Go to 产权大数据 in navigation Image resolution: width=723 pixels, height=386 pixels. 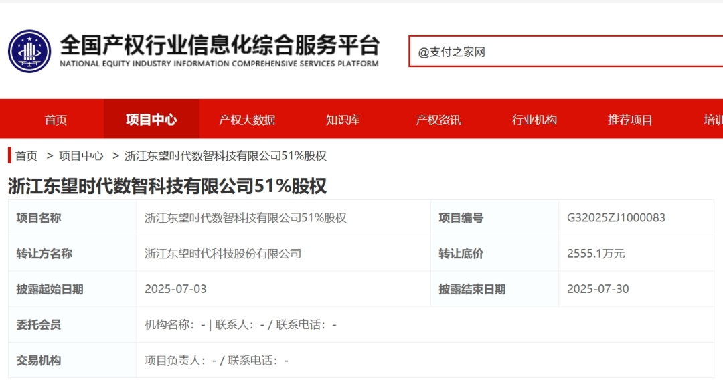point(247,120)
